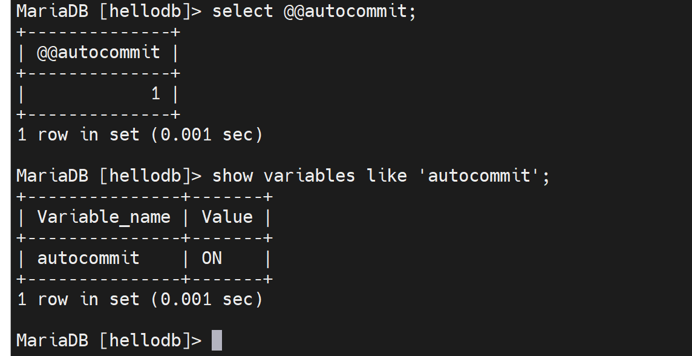This screenshot has width=692, height=356.
Task: Click the '@@autocommit' column header
Action: pos(99,53)
